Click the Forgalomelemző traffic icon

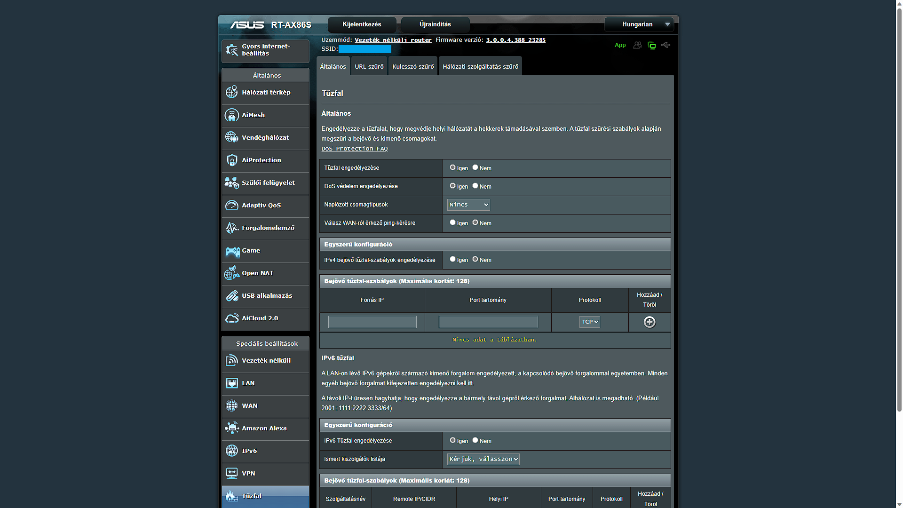click(x=231, y=228)
